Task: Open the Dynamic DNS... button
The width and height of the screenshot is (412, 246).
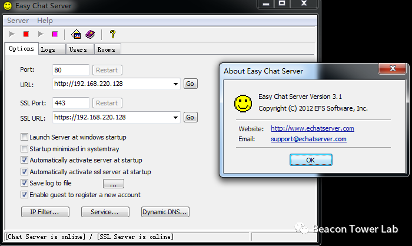Action: (x=165, y=212)
